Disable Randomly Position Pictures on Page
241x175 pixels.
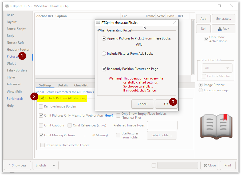point(104,69)
